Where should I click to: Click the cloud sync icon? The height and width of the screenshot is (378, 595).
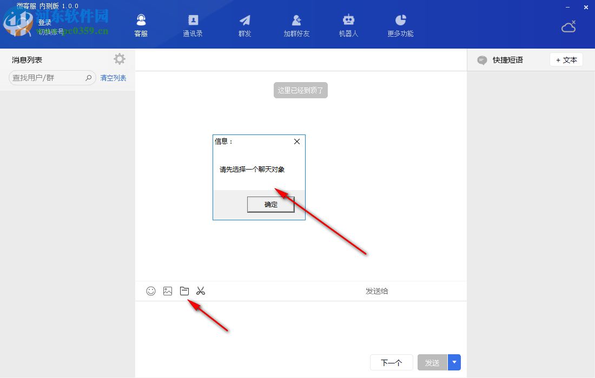coord(568,26)
